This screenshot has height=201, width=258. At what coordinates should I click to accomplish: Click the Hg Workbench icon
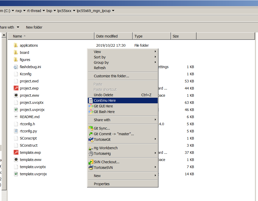(91, 148)
